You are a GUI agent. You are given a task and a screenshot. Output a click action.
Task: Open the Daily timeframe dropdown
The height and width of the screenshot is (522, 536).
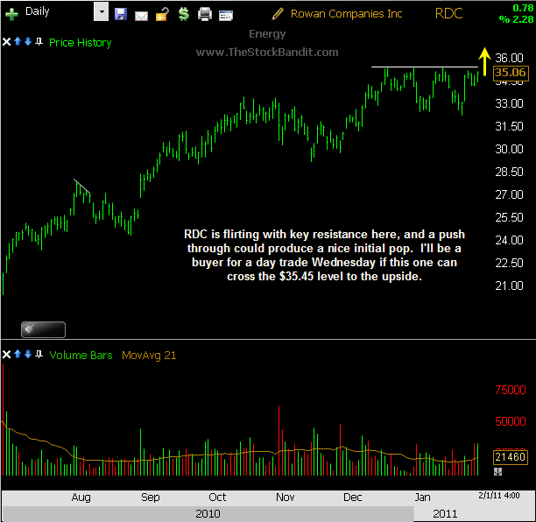101,13
